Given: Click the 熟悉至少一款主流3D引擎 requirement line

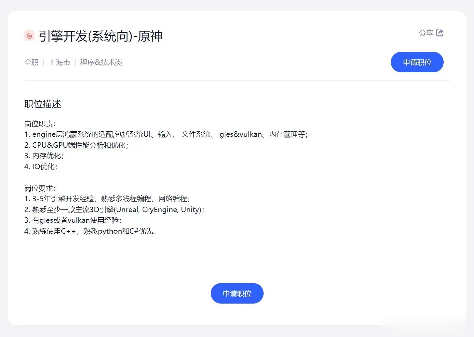Looking at the screenshot, I should (x=114, y=210).
